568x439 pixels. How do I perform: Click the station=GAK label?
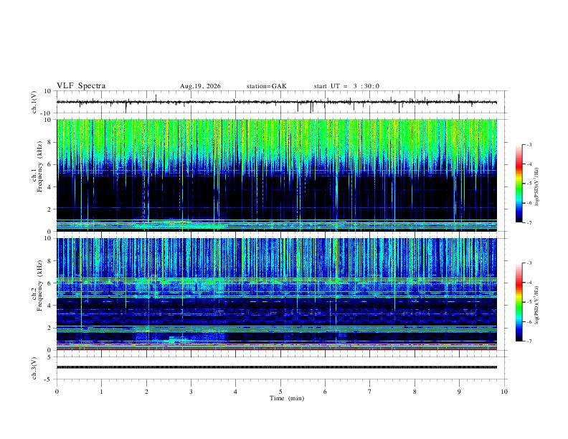click(266, 86)
